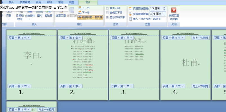Insert 对齐方式 alignment tab
The height and width of the screenshot is (112, 226).
tap(145, 19)
